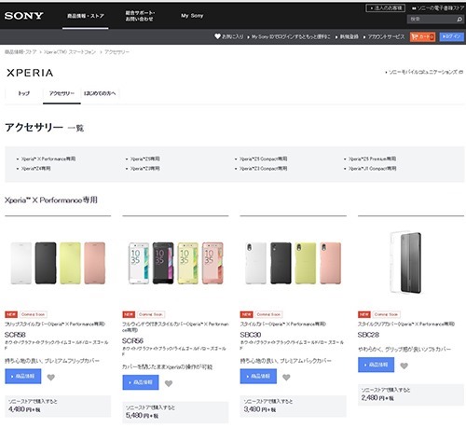Jump to Xperia Z3専用 link

[x=144, y=169]
